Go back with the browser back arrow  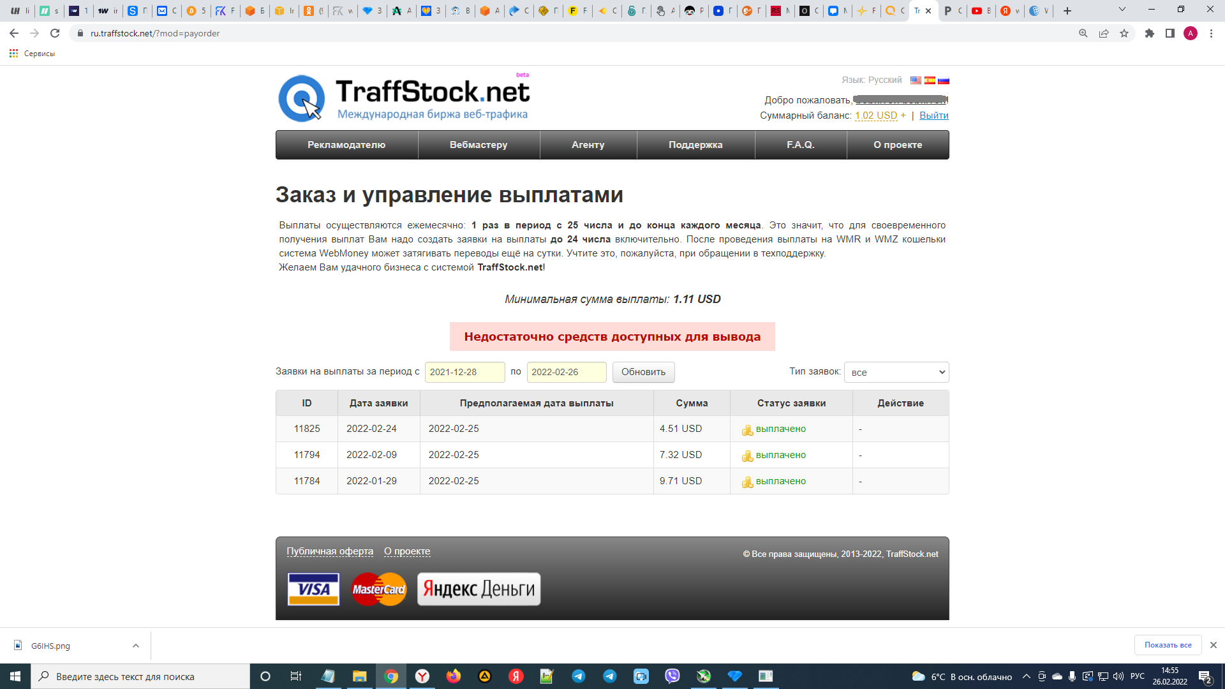[x=14, y=33]
